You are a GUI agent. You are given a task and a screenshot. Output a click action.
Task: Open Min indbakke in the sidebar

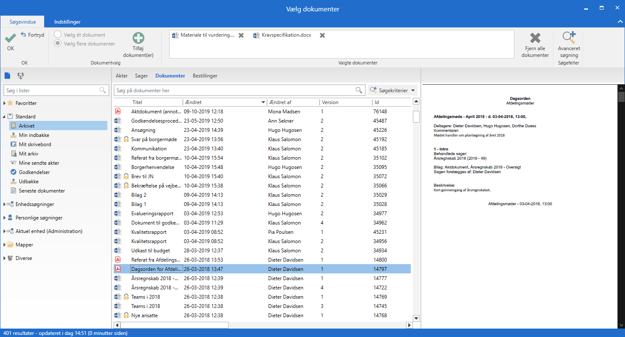coord(34,135)
